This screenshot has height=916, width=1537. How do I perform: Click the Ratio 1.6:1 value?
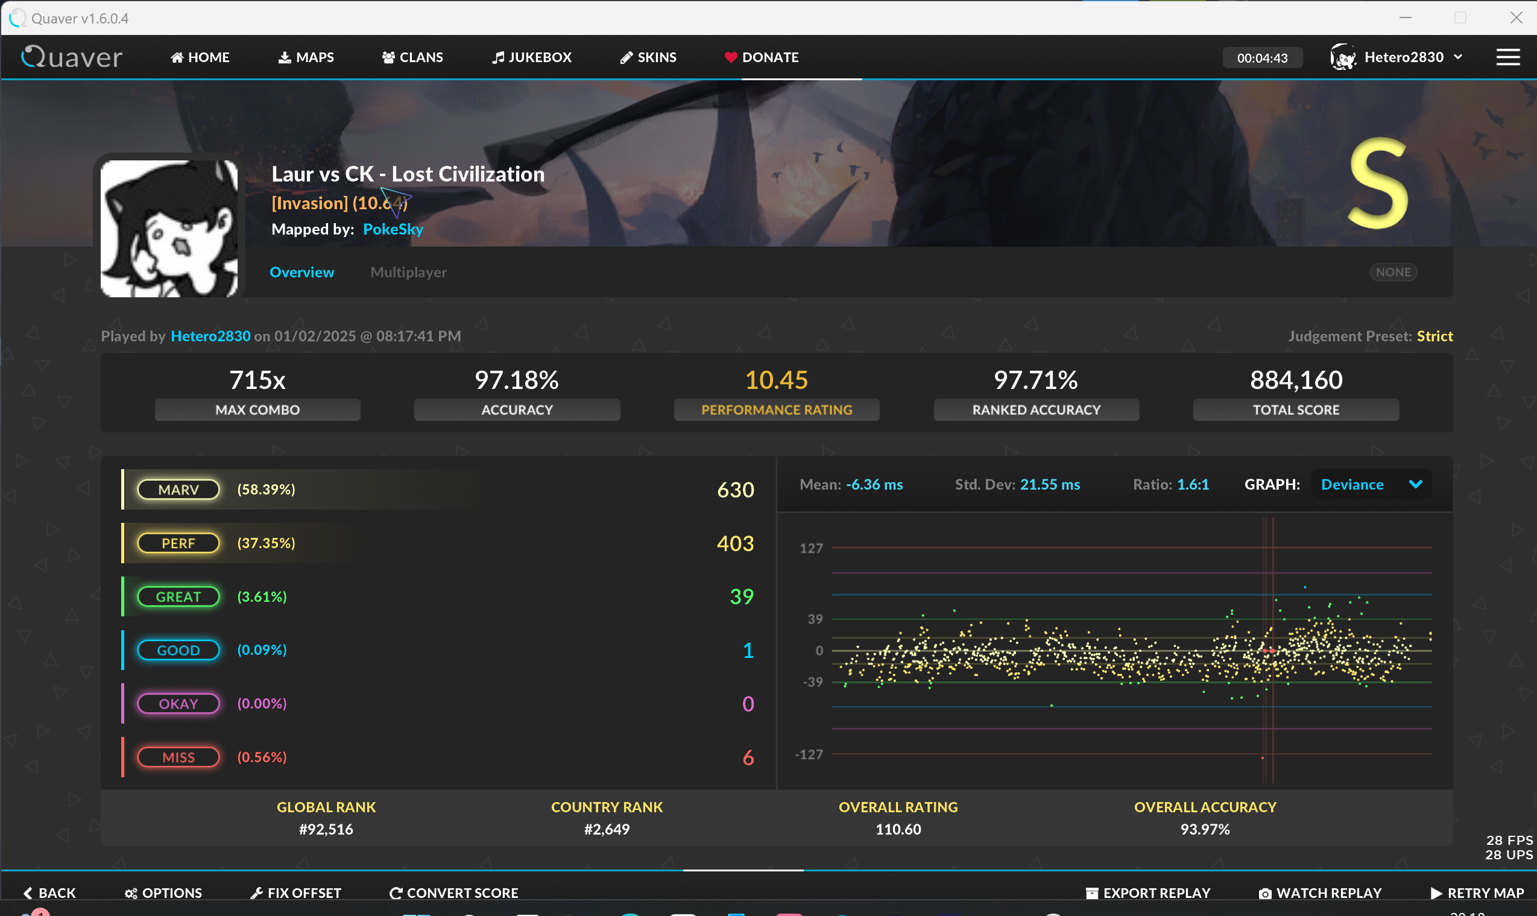(1193, 485)
